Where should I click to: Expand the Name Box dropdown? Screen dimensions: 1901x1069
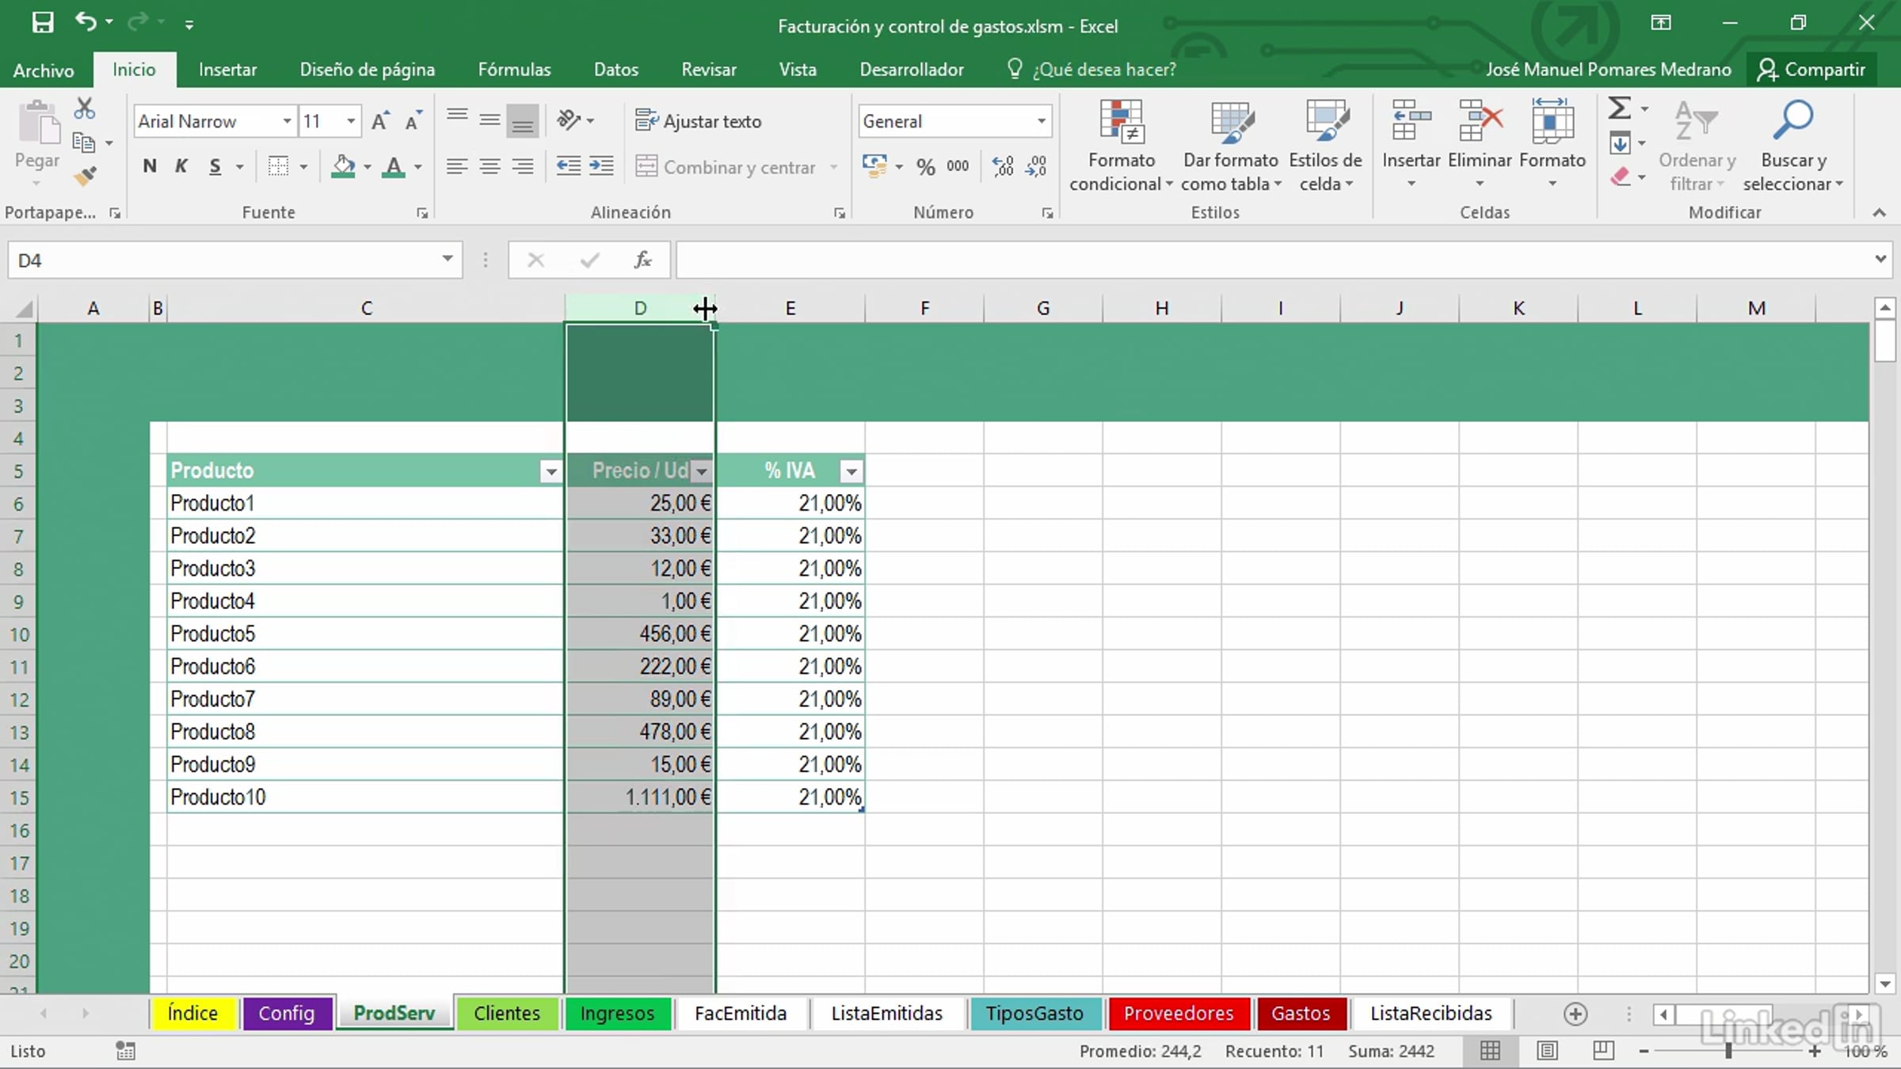(448, 259)
